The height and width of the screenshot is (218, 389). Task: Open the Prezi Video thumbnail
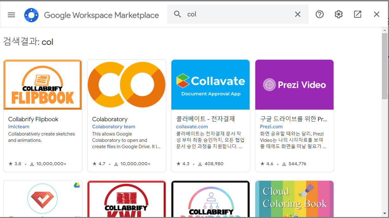coord(295,85)
